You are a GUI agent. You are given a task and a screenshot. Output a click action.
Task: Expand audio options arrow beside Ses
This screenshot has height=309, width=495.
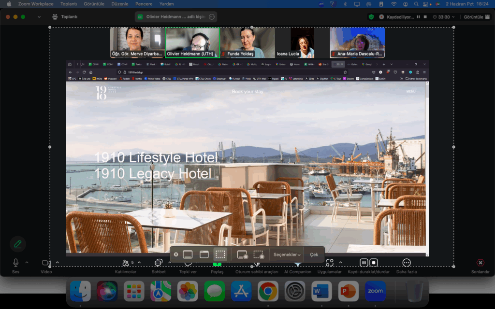click(27, 263)
